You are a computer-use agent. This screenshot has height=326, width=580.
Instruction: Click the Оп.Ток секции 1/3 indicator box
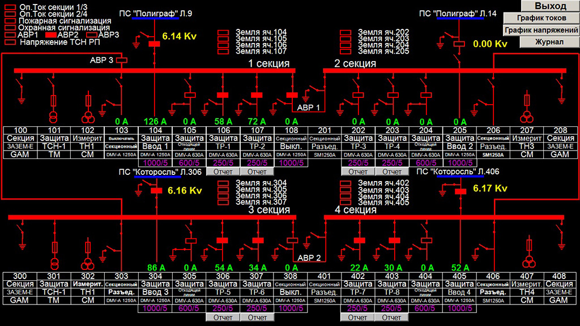10,7
